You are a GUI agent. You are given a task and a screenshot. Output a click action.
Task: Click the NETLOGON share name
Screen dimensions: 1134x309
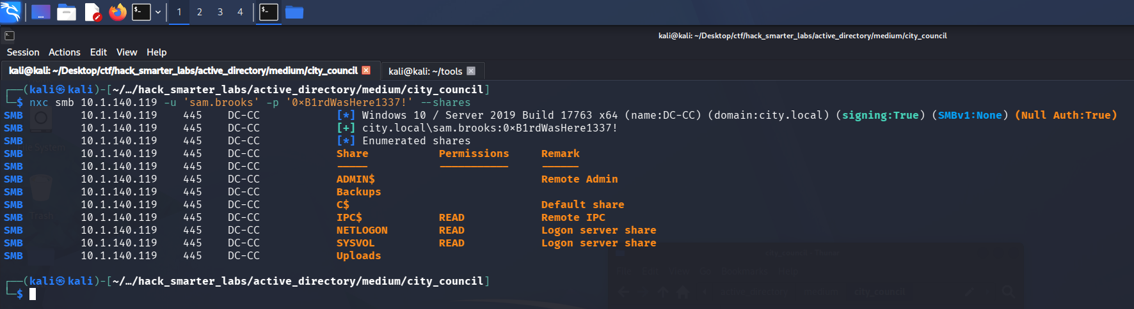pos(362,230)
